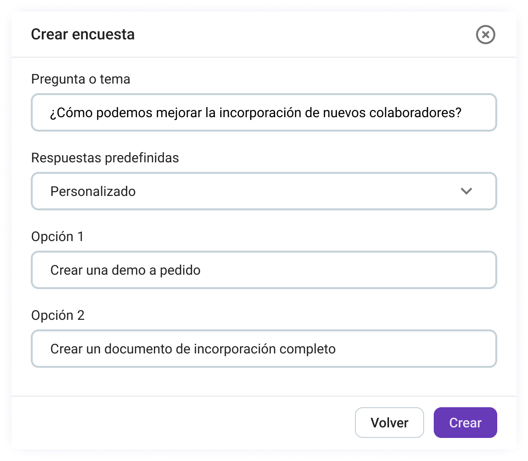Dismiss the dialog via the close icon
This screenshot has width=528, height=461.
pyautogui.click(x=485, y=35)
